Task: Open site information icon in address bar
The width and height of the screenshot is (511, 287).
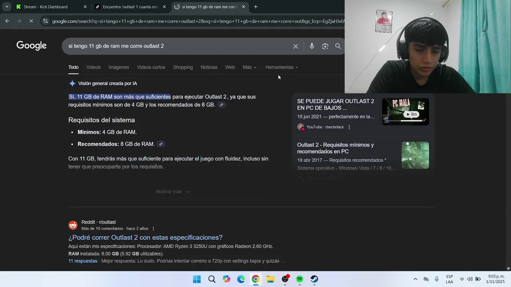Action: click(45, 21)
